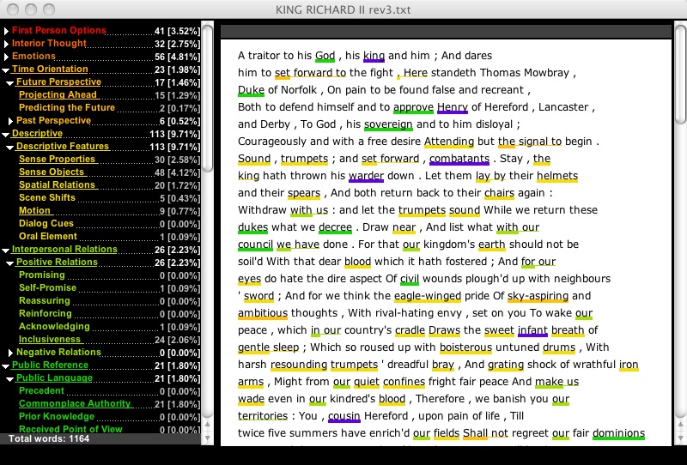The height and width of the screenshot is (465, 687).
Task: Click the window zoom button
Action: pyautogui.click(x=49, y=9)
